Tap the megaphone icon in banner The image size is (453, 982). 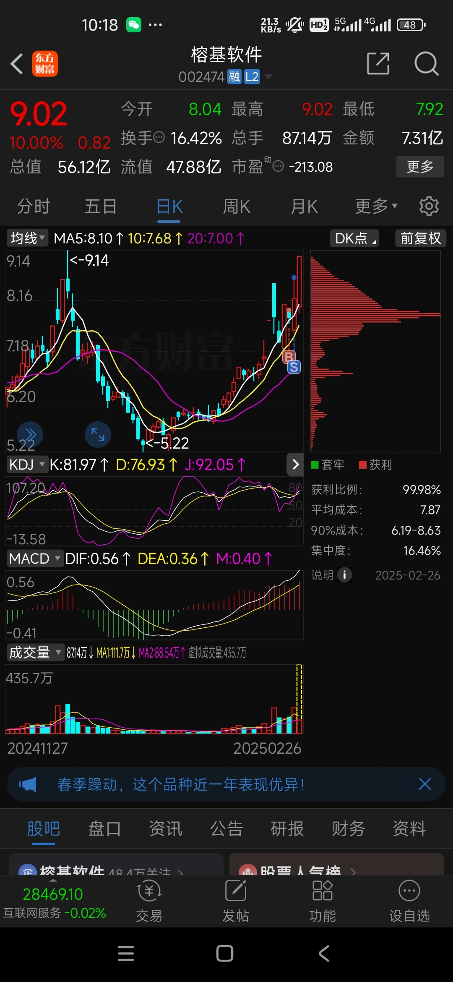pyautogui.click(x=28, y=784)
